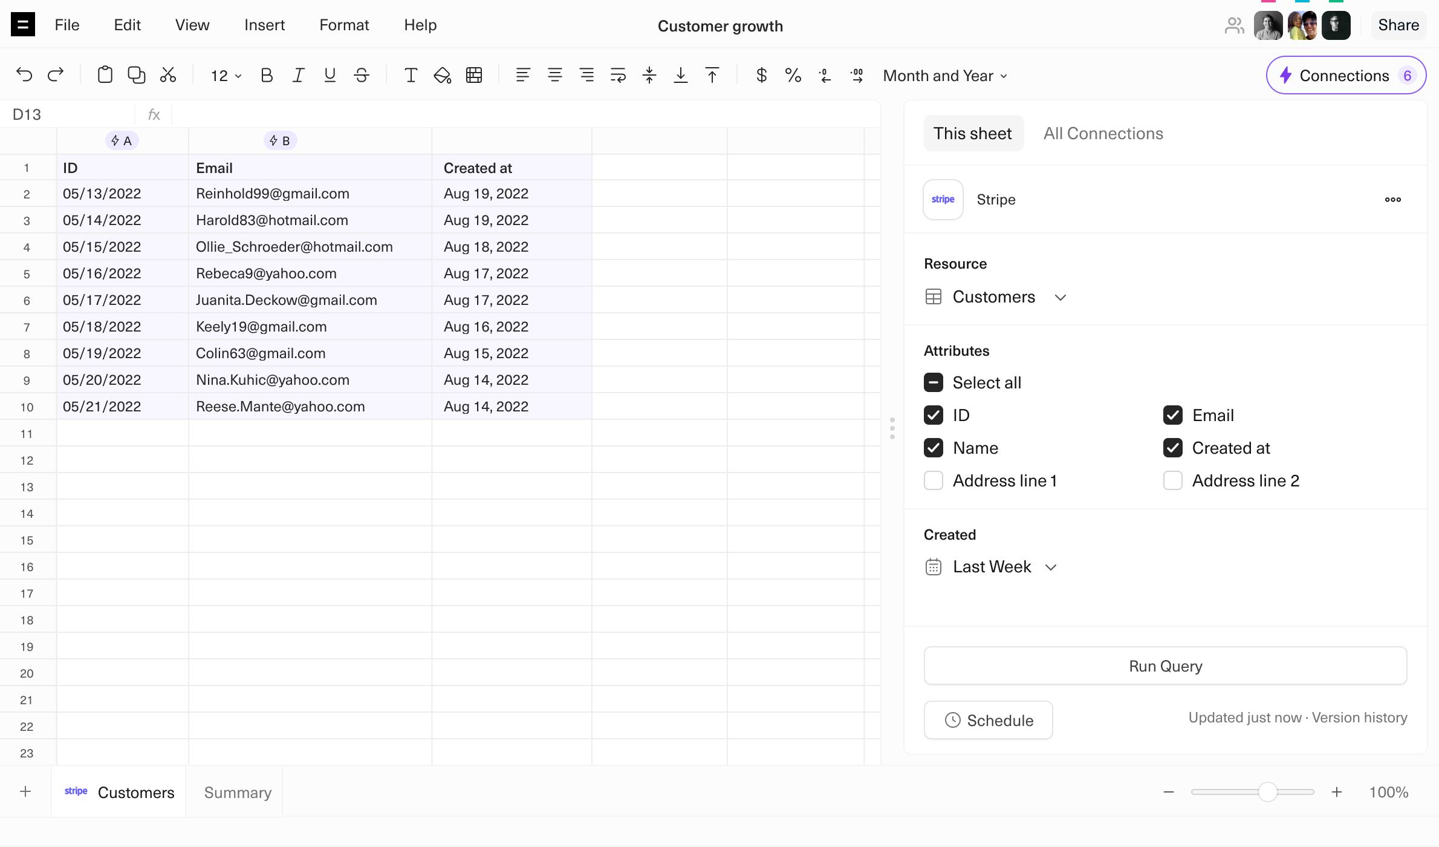The image size is (1439, 847).
Task: Open the Version history link
Action: click(x=1359, y=718)
